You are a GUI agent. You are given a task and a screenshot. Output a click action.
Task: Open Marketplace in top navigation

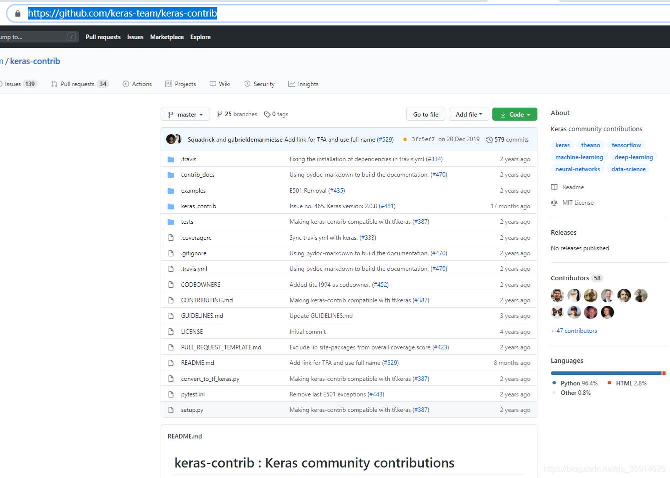coord(167,37)
